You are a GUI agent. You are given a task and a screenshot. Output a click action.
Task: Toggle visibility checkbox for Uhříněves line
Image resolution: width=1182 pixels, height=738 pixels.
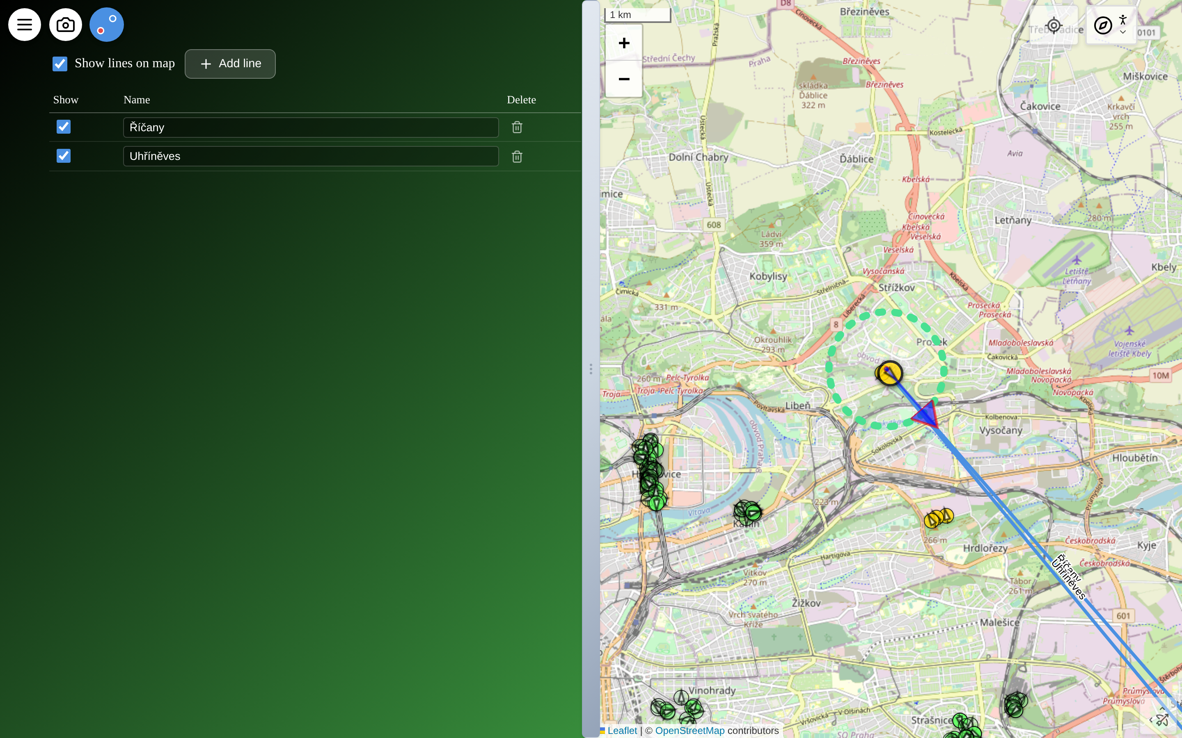(x=64, y=156)
